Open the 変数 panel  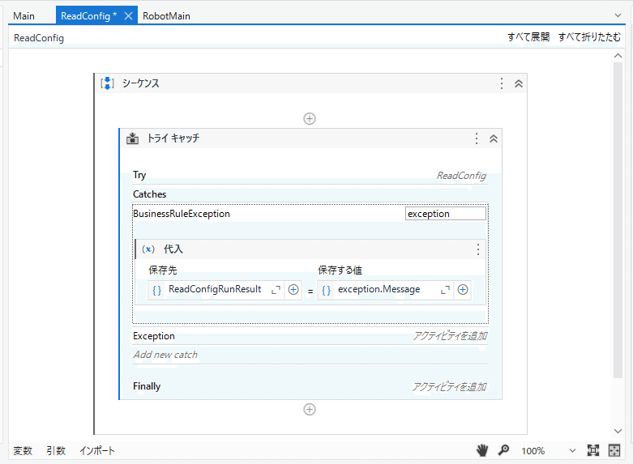coord(23,451)
